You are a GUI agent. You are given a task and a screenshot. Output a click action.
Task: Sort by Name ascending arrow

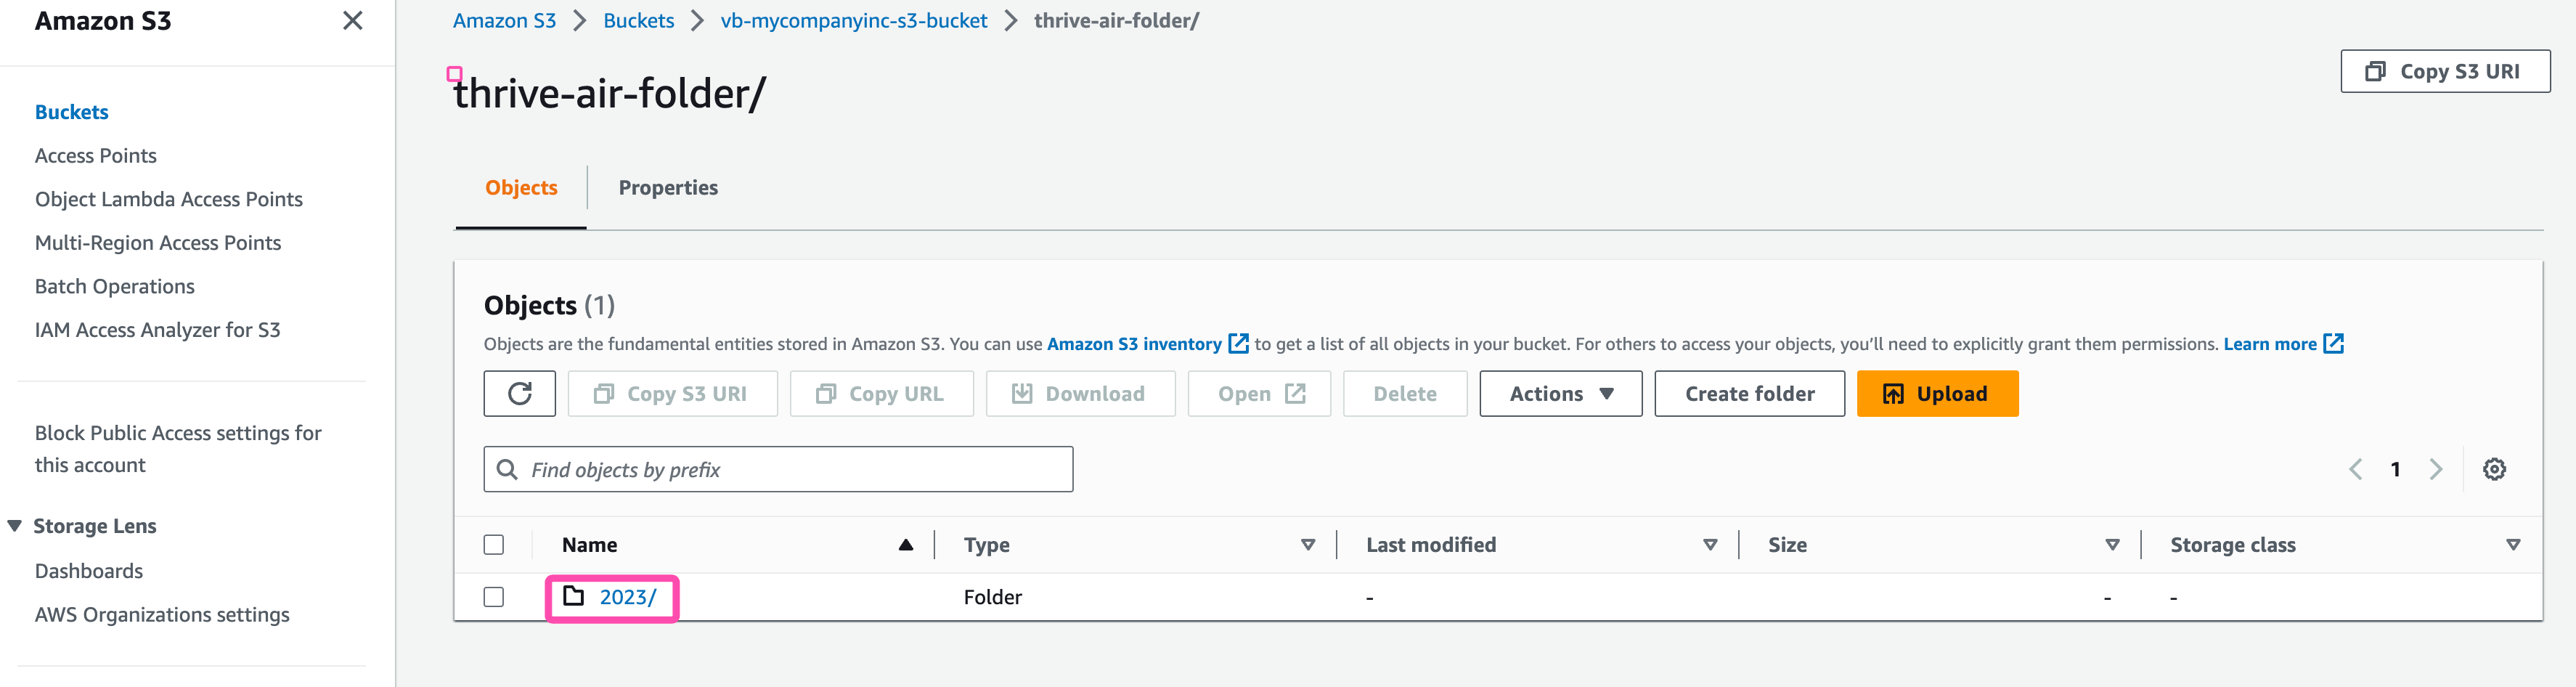coord(905,545)
